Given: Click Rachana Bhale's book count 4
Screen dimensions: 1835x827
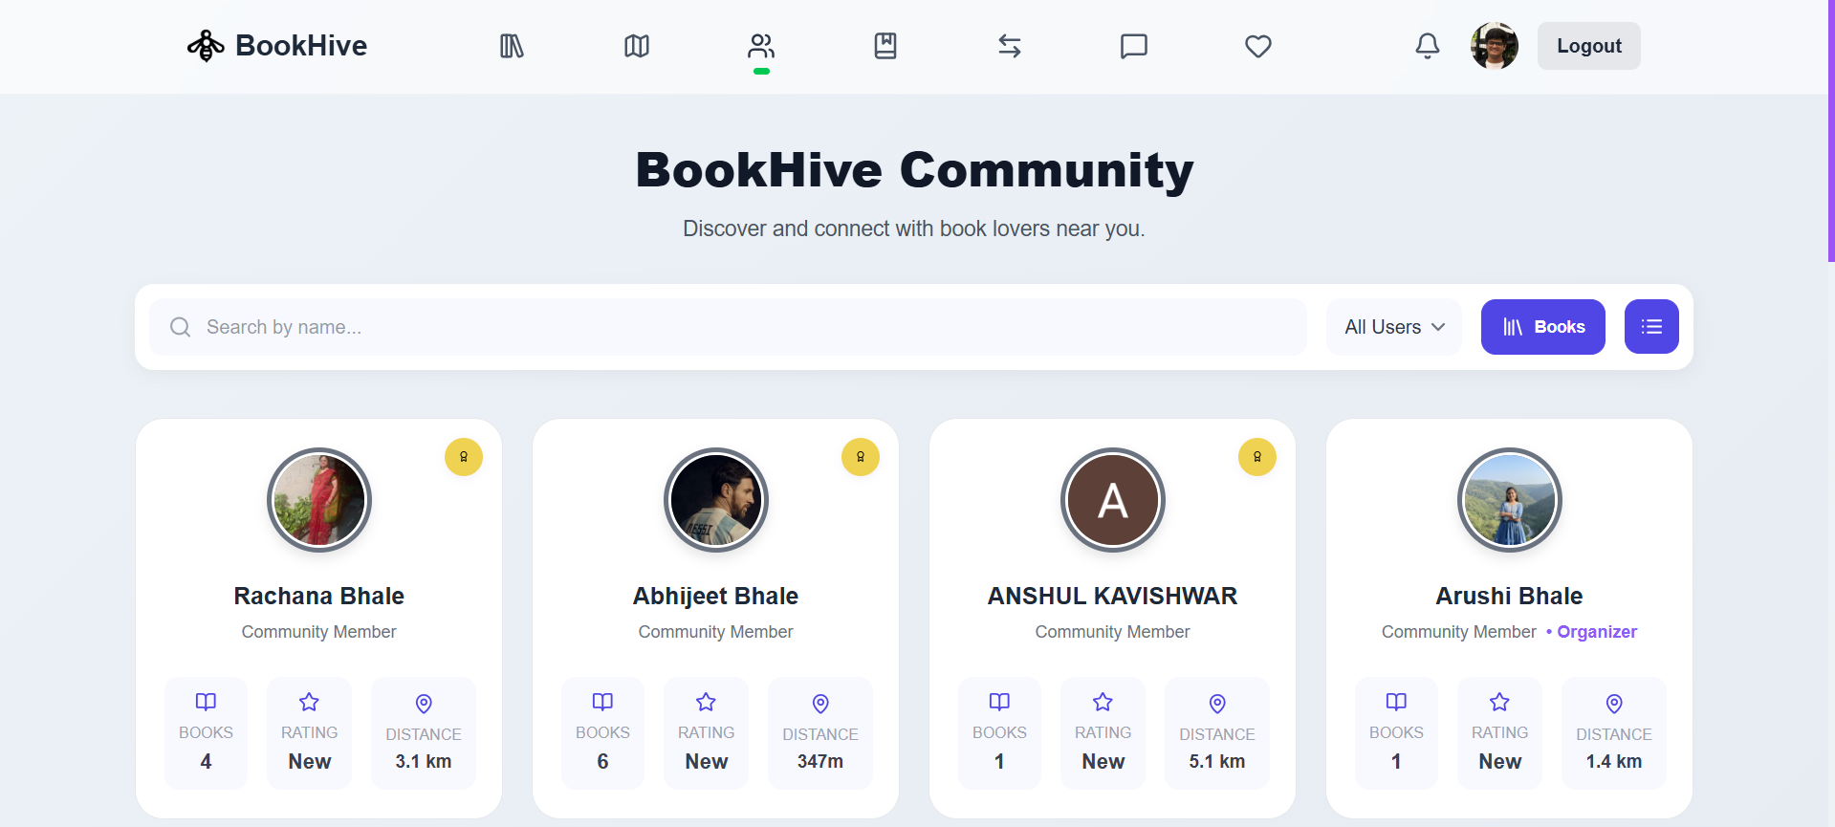Looking at the screenshot, I should coord(206,762).
